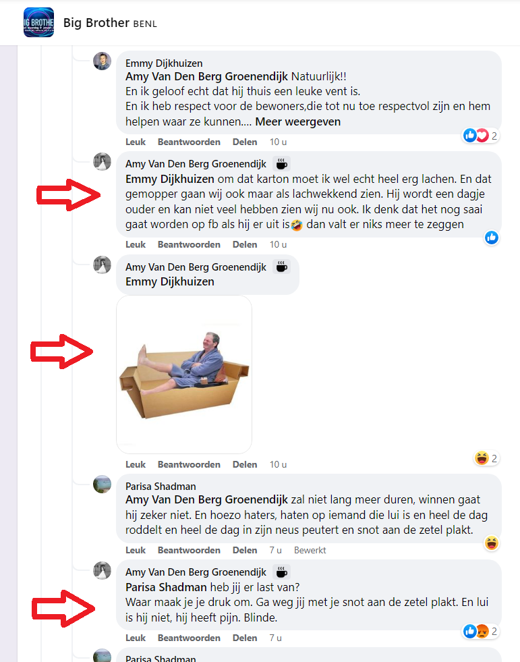Image resolution: width=520 pixels, height=662 pixels.
Task: Open the 7 u timestamp on Amy's last comment
Action: coord(275,638)
